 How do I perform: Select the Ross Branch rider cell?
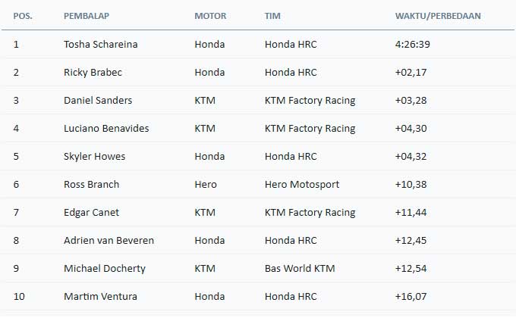click(x=91, y=185)
